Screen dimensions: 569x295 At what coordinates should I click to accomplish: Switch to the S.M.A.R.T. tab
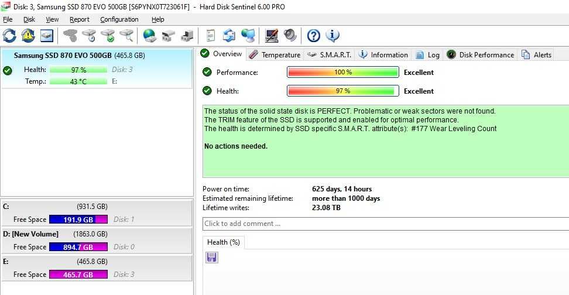(x=329, y=55)
